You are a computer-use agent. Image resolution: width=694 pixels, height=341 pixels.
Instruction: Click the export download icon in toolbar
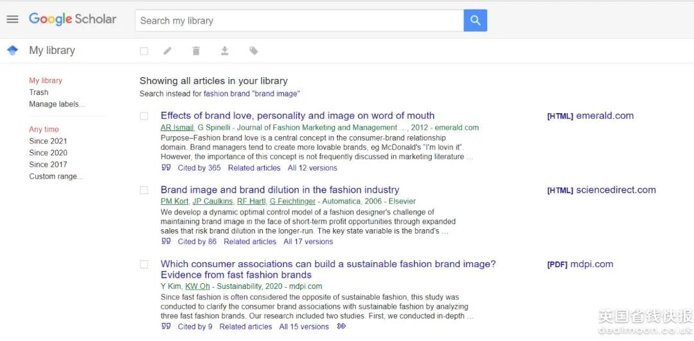point(225,51)
